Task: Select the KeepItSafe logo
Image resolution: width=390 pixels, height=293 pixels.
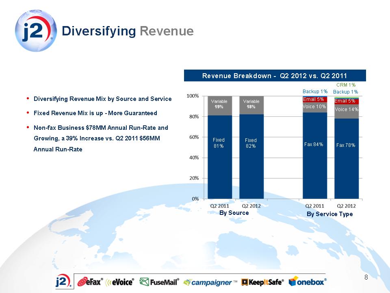Action: 263,282
